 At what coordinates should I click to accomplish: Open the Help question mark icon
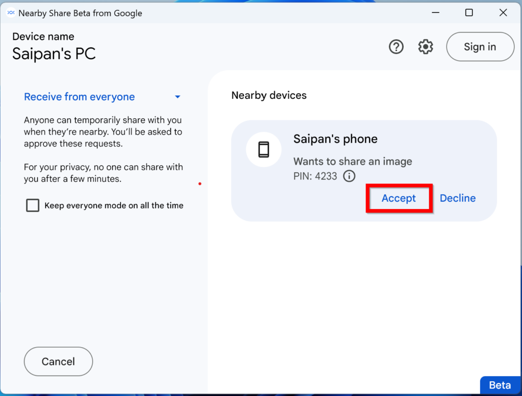click(396, 47)
